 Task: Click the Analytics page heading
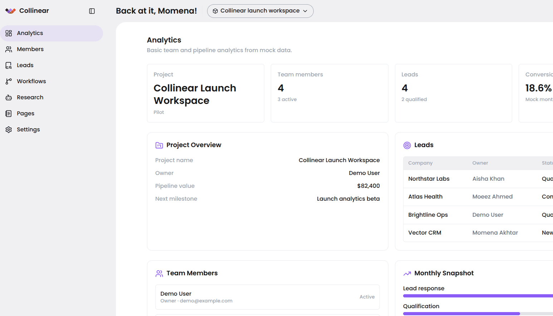[x=164, y=40]
